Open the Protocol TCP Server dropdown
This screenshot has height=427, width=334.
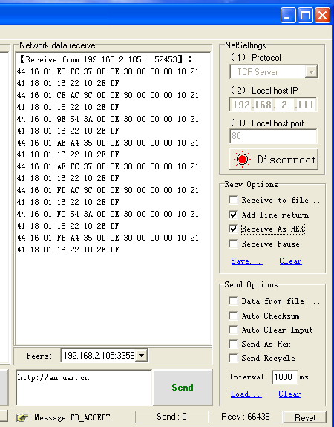point(311,72)
